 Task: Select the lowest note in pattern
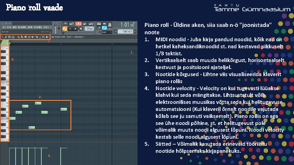click(x=32, y=127)
